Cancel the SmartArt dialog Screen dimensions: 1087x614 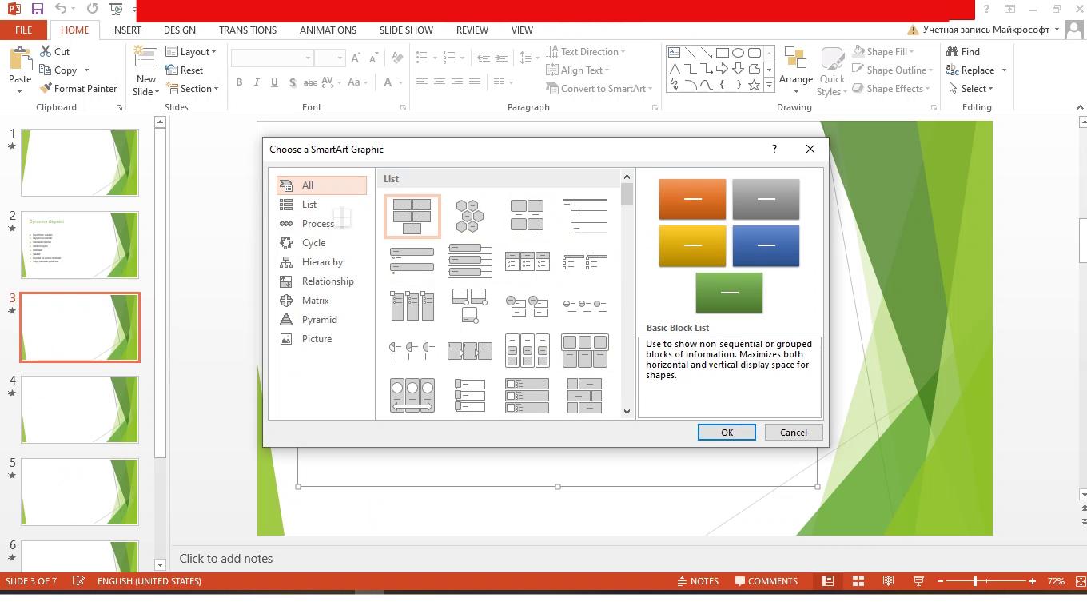coord(793,433)
